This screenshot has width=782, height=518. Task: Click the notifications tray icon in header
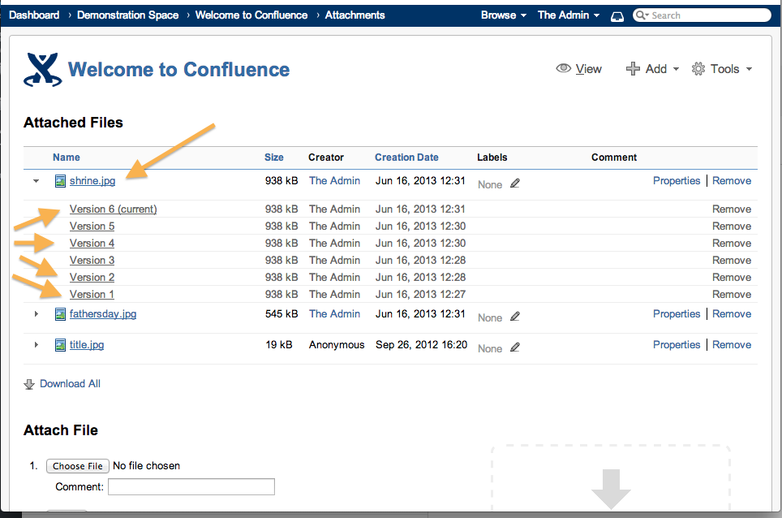coord(617,15)
